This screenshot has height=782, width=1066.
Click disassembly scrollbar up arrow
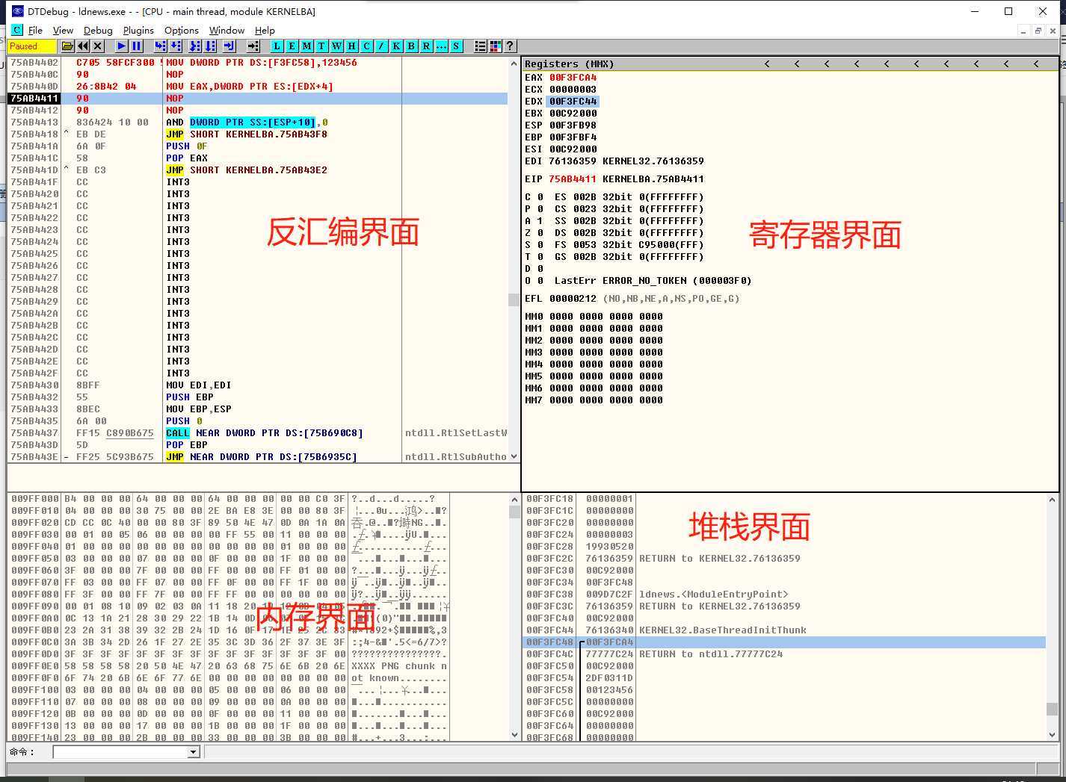[x=514, y=63]
